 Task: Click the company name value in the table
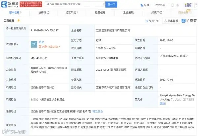point(113,30)
